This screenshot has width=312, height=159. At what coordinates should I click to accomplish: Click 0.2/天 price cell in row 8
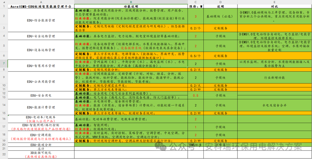(x=196, y=70)
